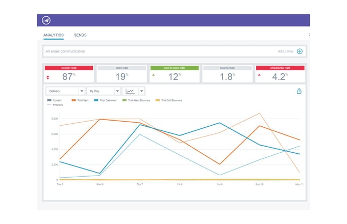Toggle the Total Hard Bounces legend series
The height and width of the screenshot is (224, 347).
coord(136,100)
